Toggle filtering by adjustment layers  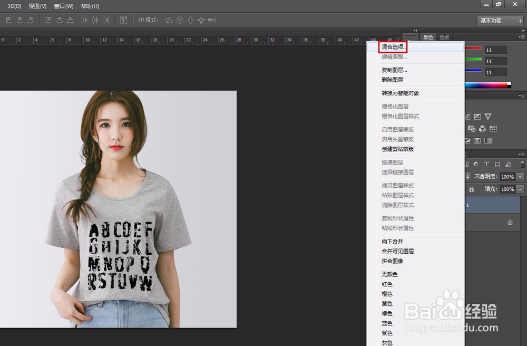point(476,164)
